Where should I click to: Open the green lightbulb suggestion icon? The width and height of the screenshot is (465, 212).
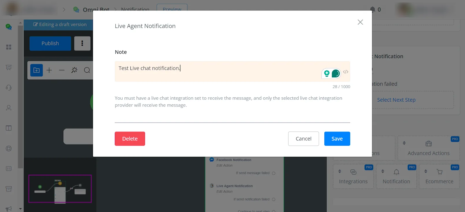click(327, 73)
